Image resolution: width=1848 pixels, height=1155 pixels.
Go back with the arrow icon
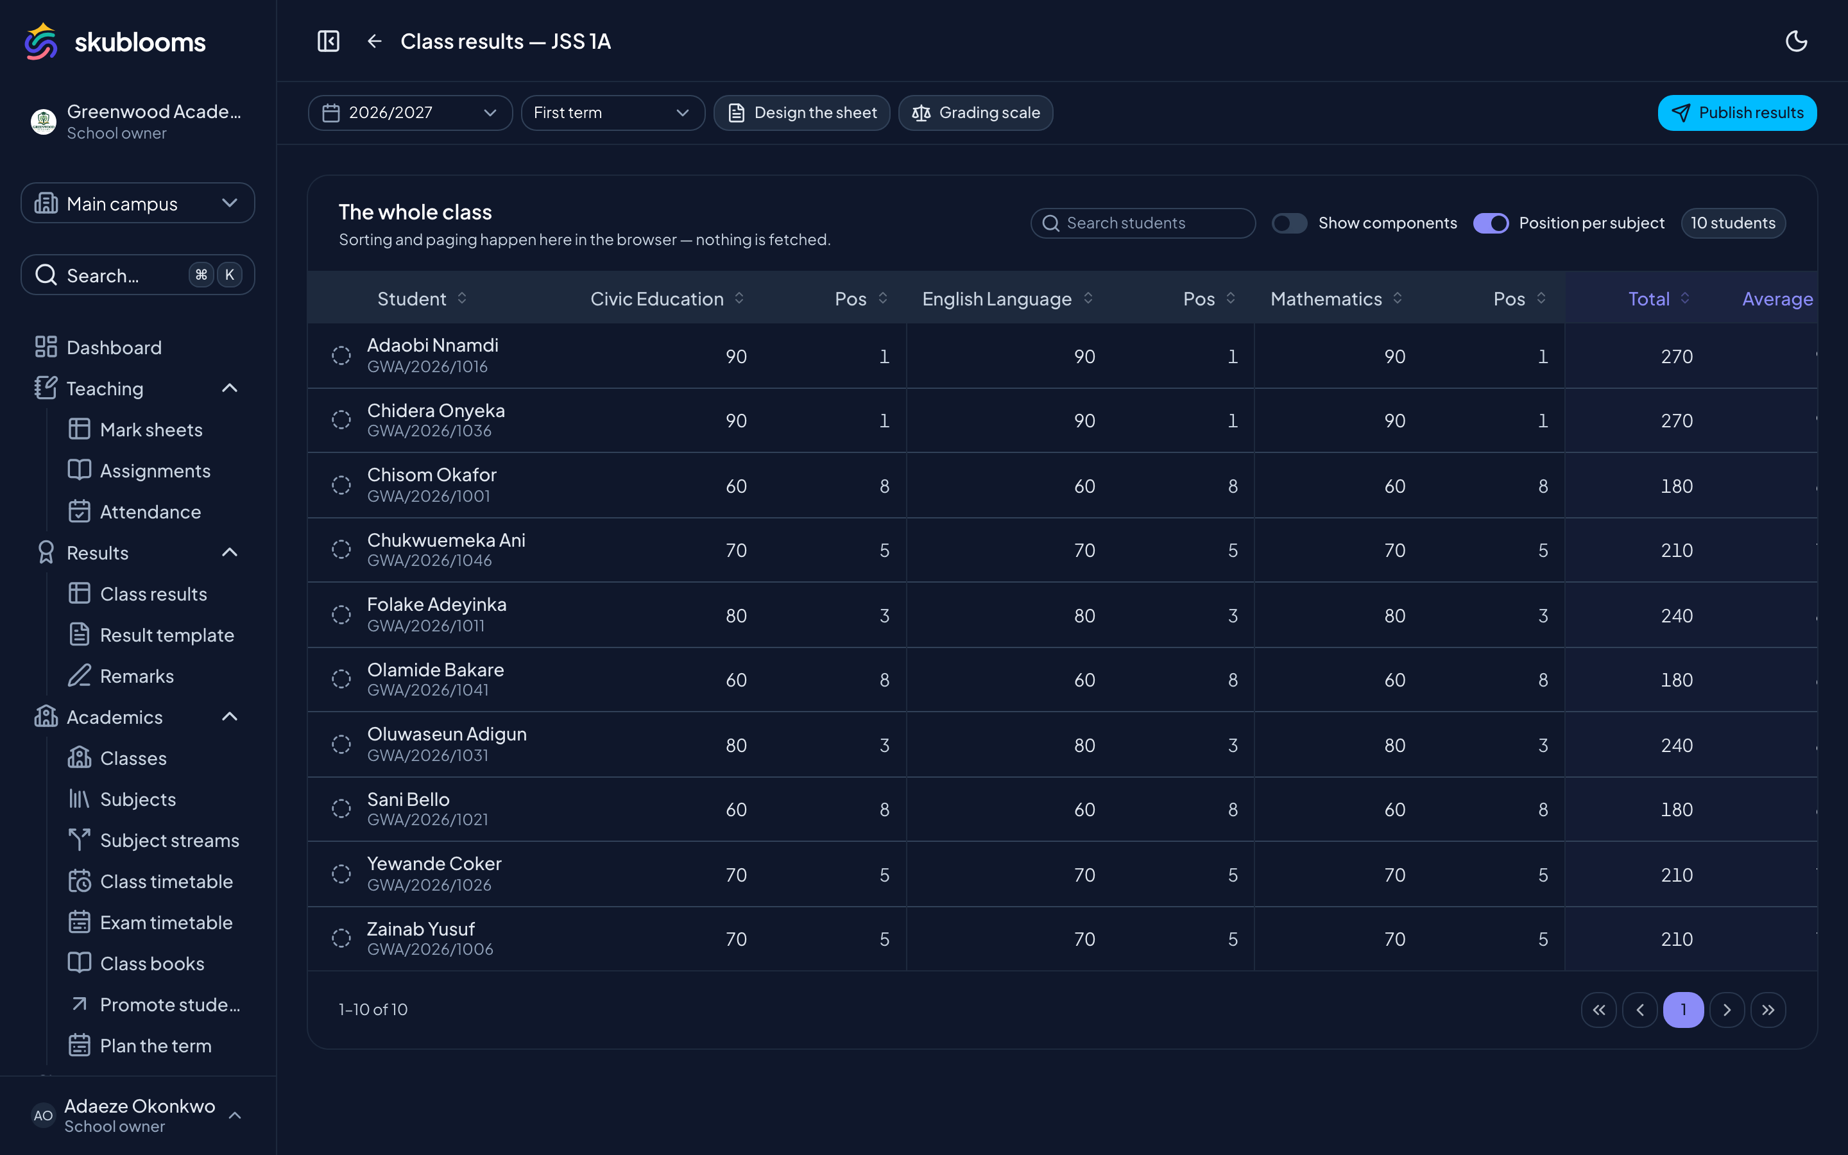374,41
